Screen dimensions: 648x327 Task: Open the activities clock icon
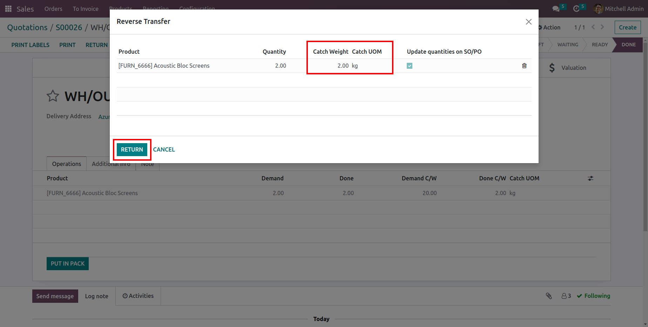point(576,9)
